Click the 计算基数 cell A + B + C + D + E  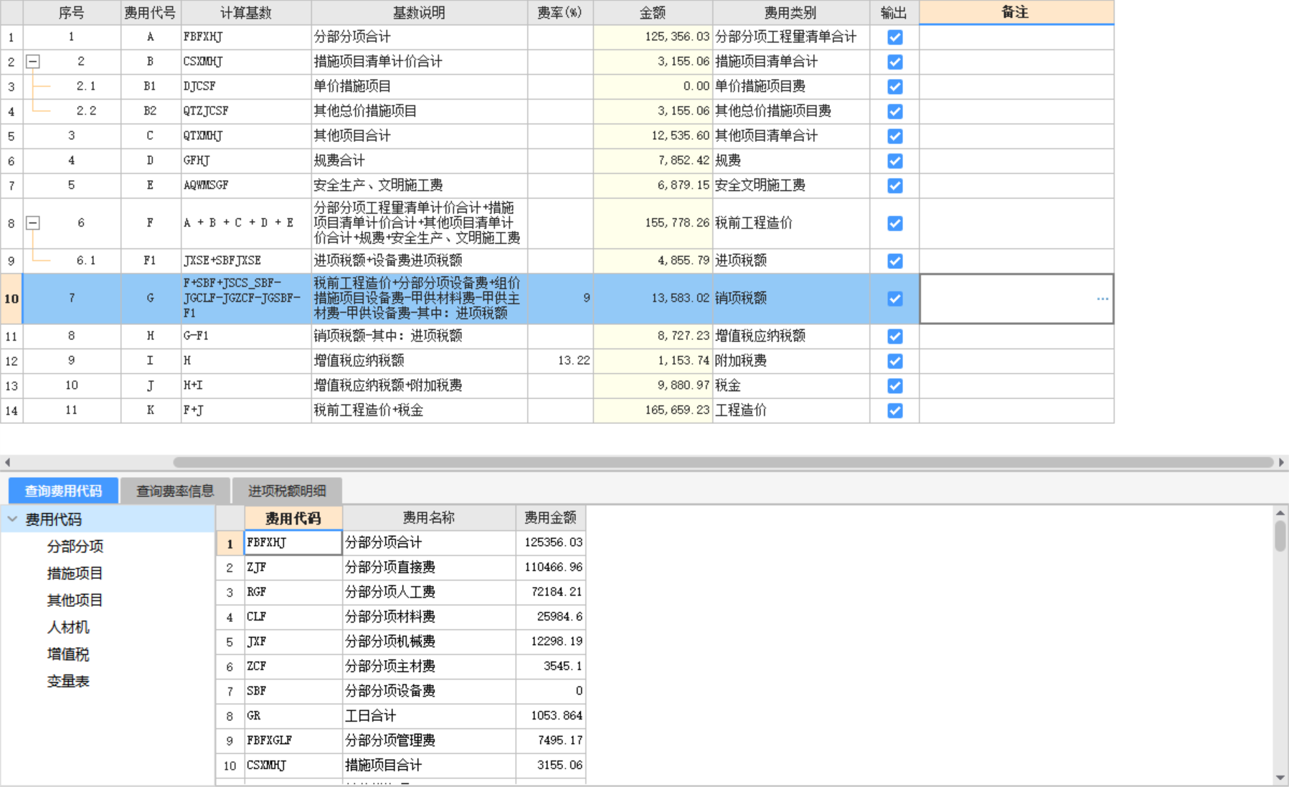tap(246, 223)
